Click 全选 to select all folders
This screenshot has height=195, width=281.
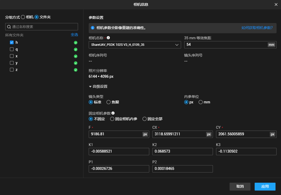[74, 35]
